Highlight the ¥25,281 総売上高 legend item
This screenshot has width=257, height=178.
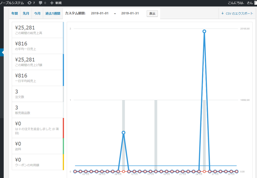[x=37, y=30]
